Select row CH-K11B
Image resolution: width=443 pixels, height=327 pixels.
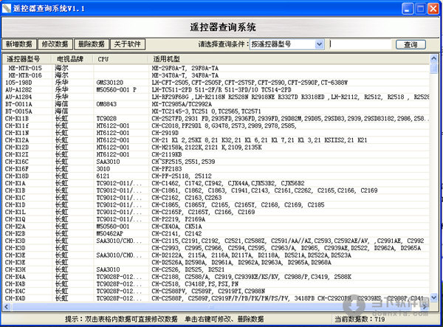[x=216, y=119]
